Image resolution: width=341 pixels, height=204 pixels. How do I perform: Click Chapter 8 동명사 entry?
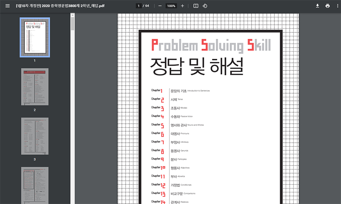coord(170,151)
